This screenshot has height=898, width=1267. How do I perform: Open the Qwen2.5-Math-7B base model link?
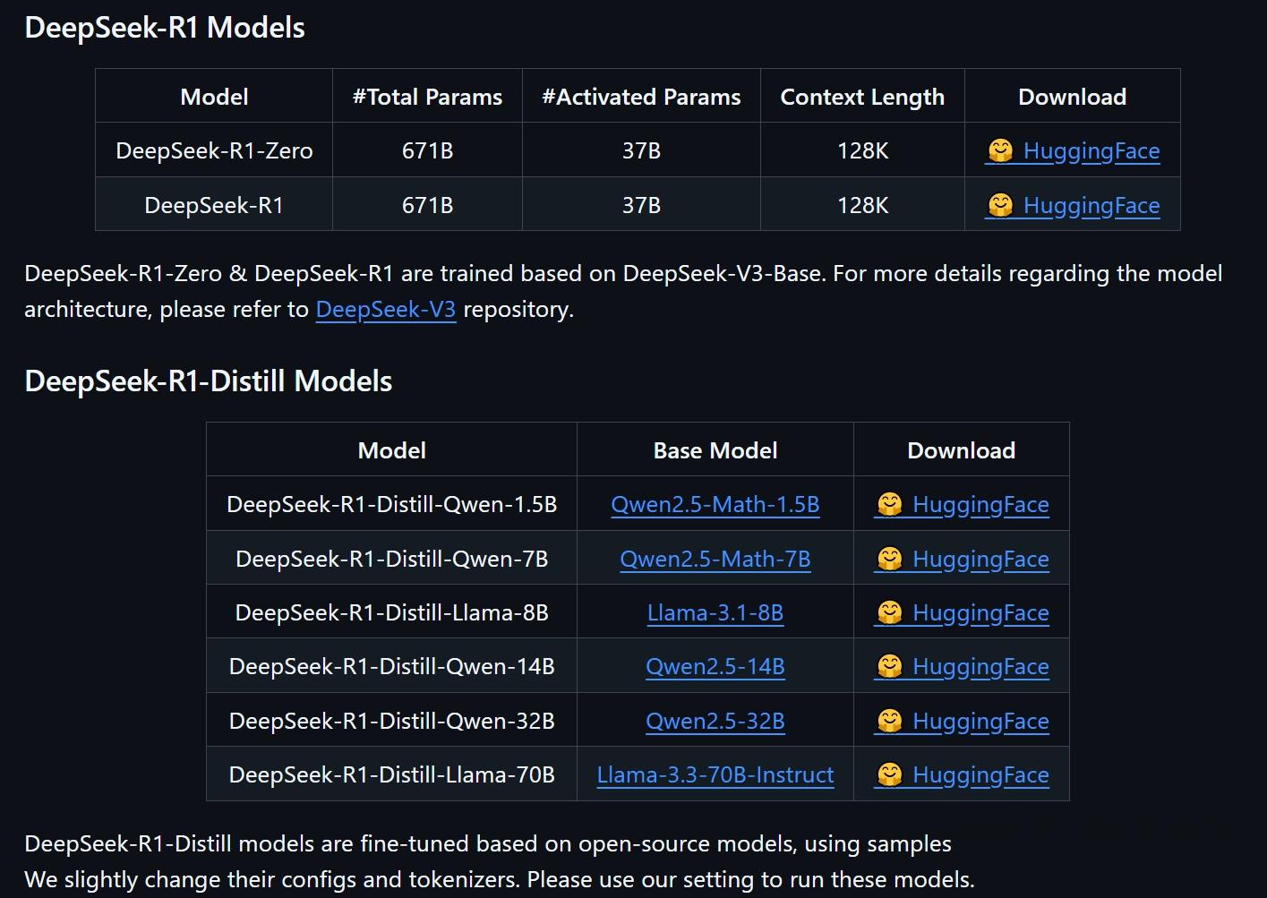click(x=715, y=560)
